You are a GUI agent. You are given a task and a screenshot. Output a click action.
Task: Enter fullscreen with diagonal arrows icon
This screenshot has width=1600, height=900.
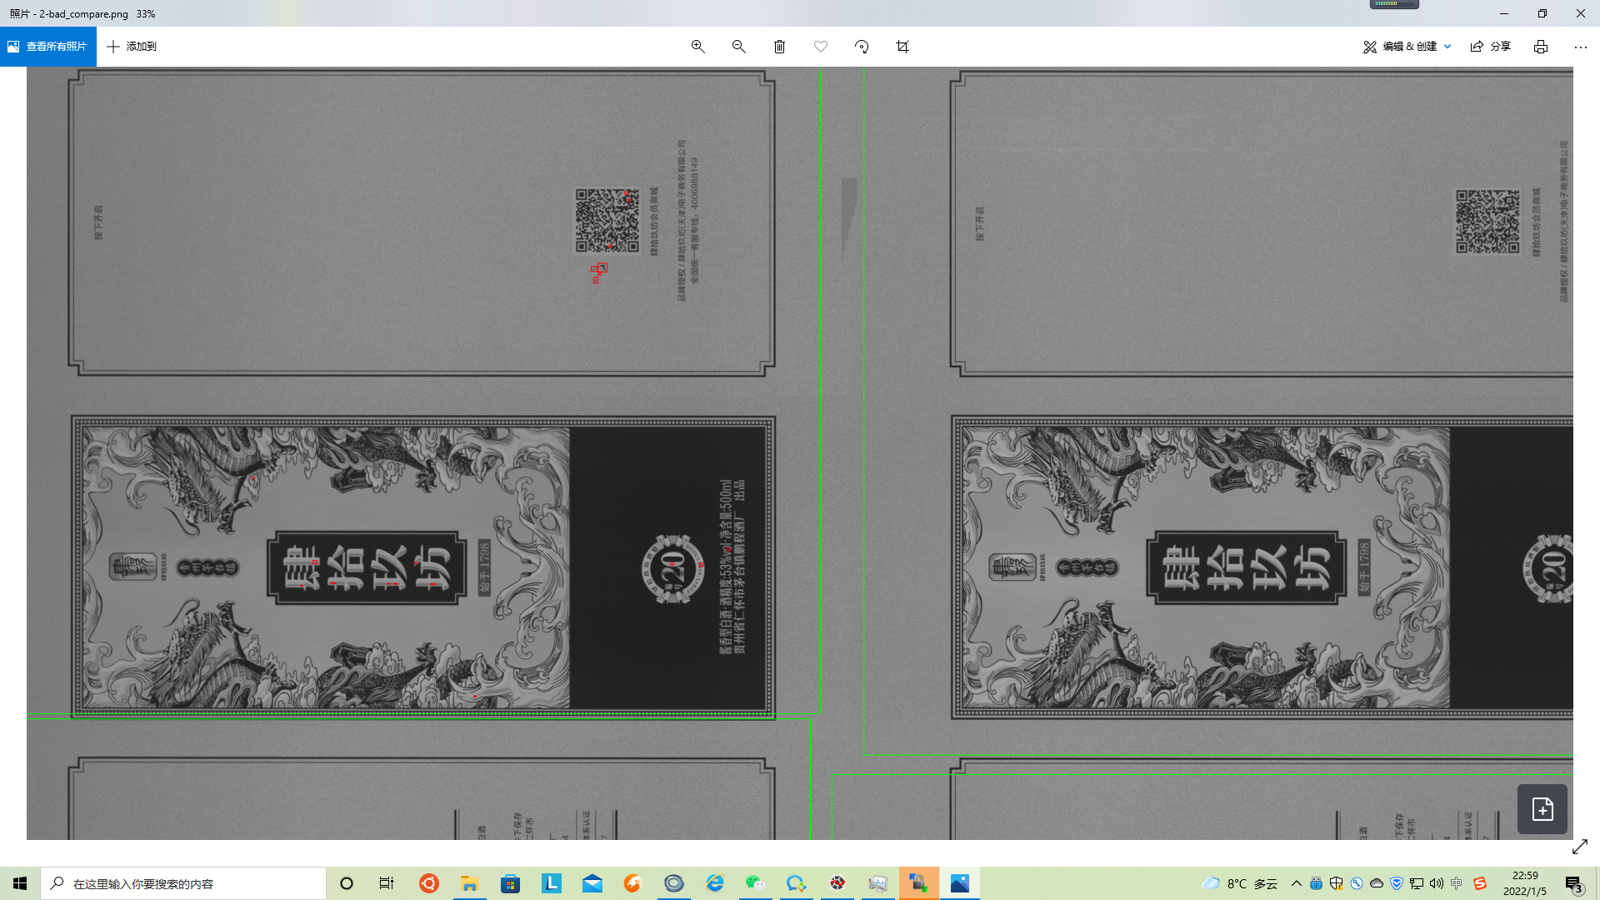coord(1579,847)
